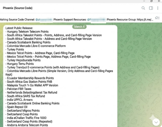Select 'Ecuador Membership Rewards Points' line

[x=29, y=78]
